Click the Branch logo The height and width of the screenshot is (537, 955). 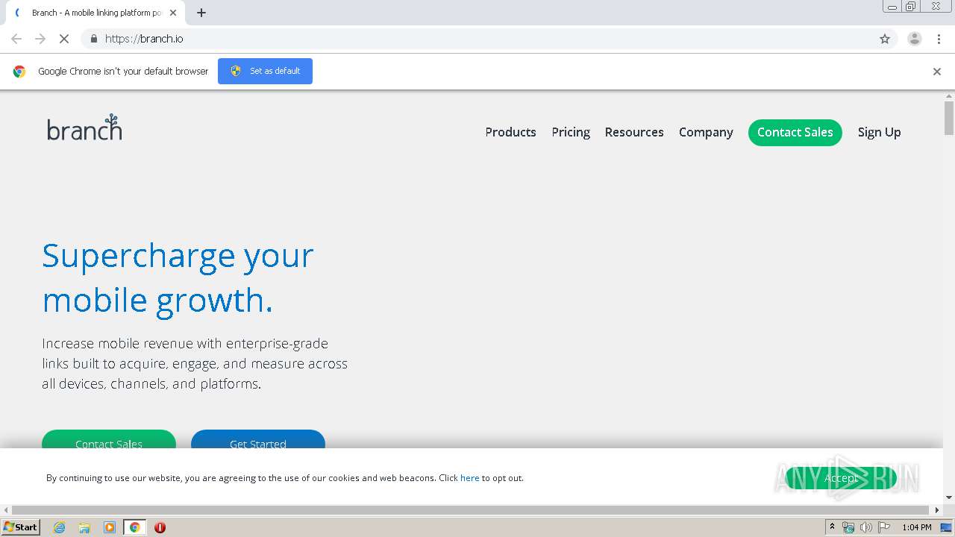coord(84,128)
